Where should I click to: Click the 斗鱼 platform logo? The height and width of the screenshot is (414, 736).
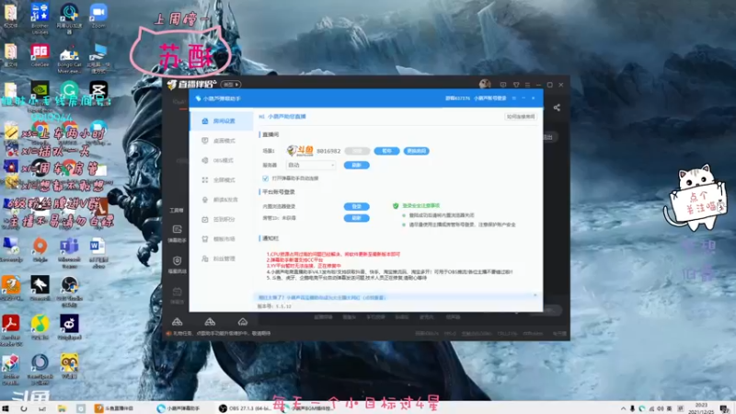coord(300,151)
